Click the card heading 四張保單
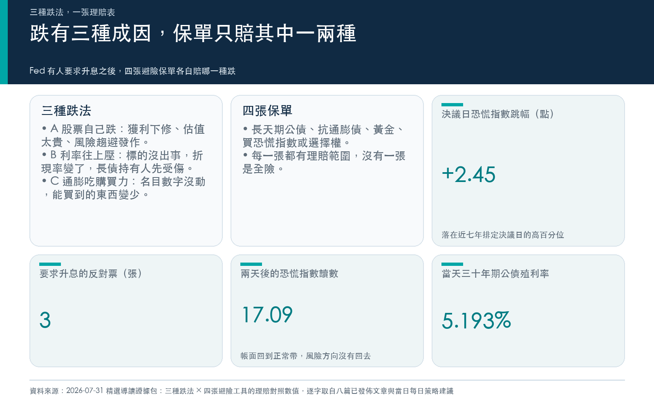 (267, 110)
